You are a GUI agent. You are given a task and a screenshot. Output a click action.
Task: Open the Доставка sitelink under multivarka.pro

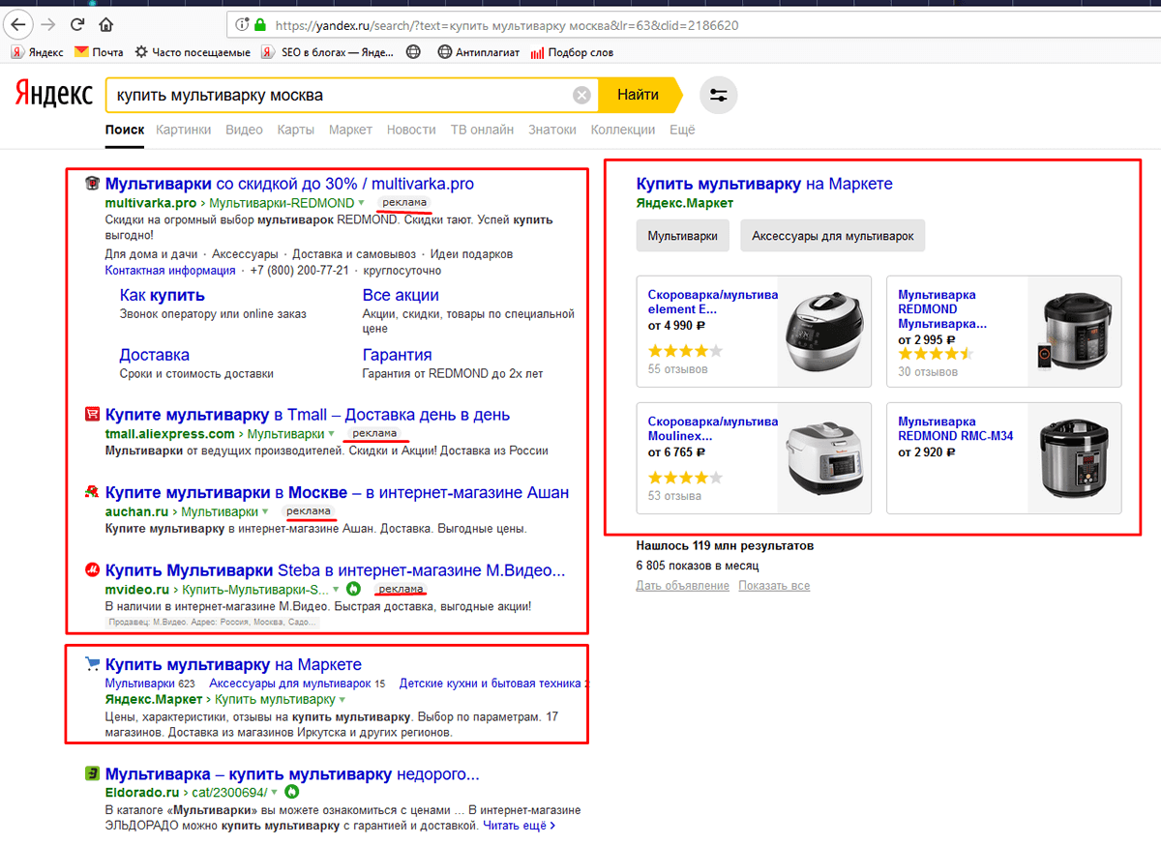tap(155, 355)
